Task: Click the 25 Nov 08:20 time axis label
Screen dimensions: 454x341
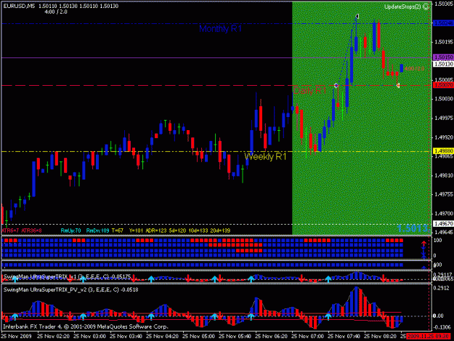Action: point(380,337)
